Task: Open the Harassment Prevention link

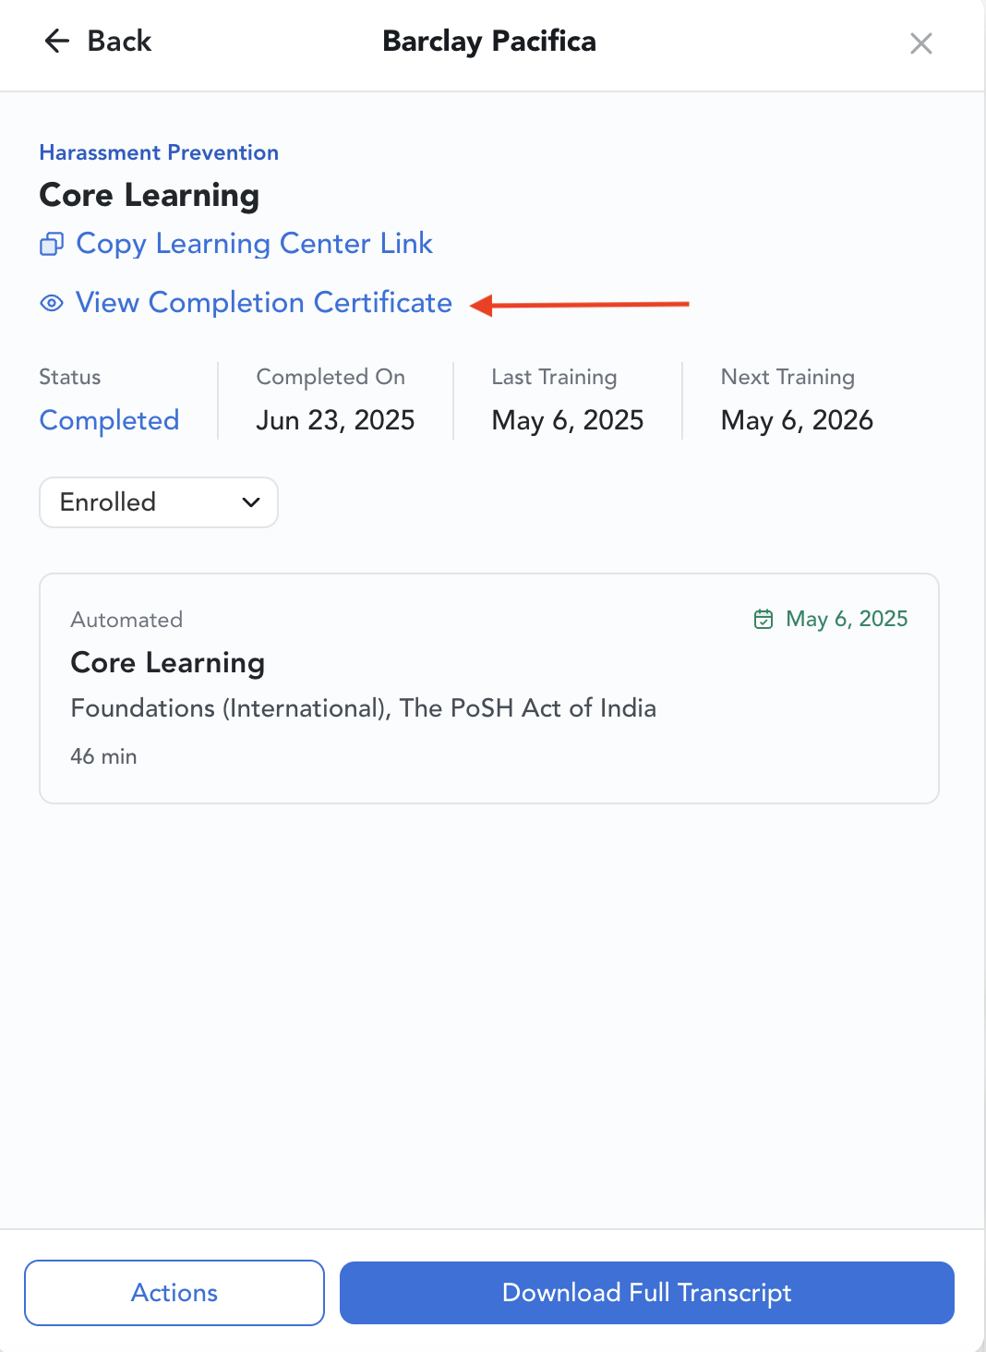Action: (x=159, y=152)
